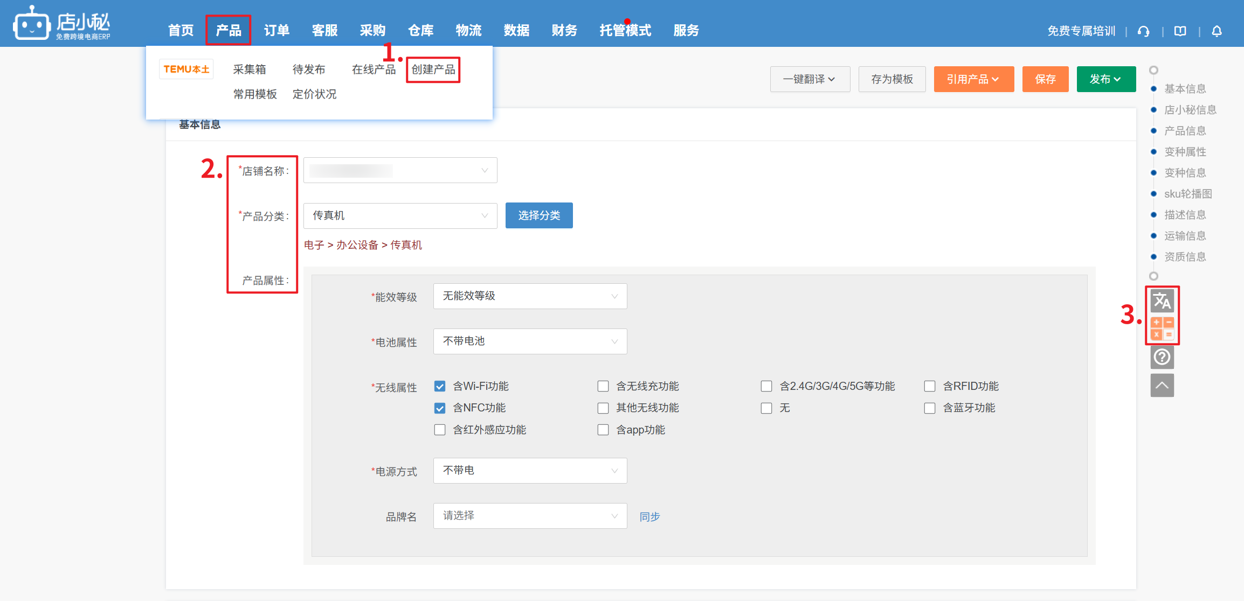Image resolution: width=1244 pixels, height=601 pixels.
Task: Expand the 能效等级 dropdown
Action: pyautogui.click(x=530, y=296)
